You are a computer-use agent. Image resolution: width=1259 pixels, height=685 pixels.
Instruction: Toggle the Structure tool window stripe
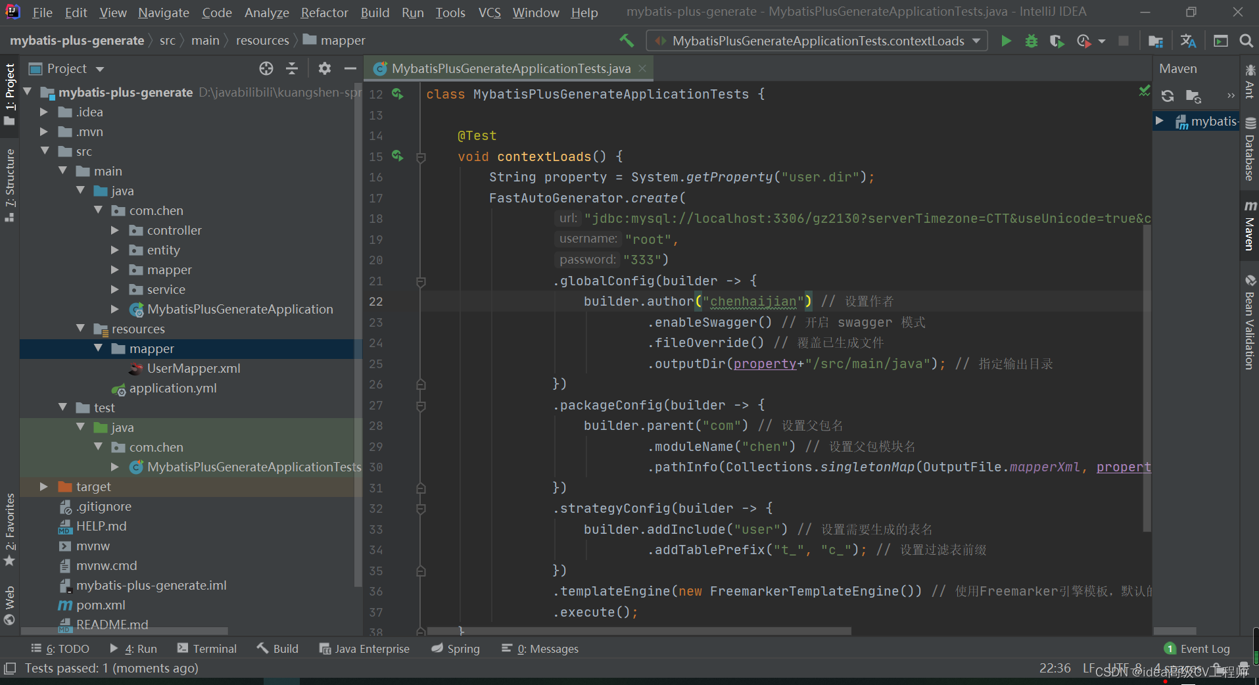point(10,185)
